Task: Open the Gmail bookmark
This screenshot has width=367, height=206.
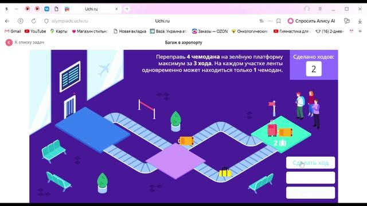Action: pyautogui.click(x=13, y=31)
